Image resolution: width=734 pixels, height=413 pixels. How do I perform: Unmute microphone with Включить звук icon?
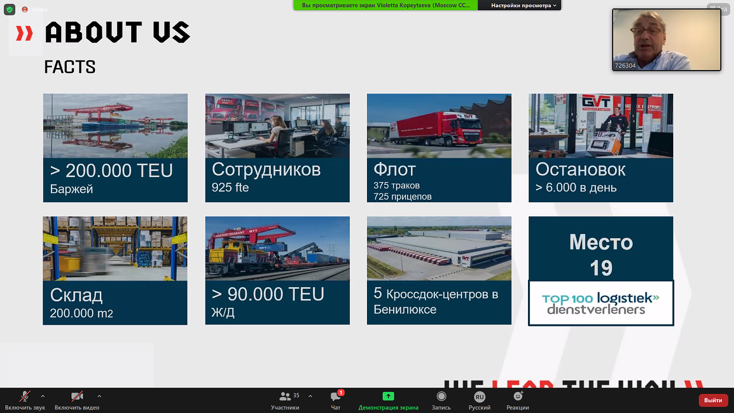(24, 397)
